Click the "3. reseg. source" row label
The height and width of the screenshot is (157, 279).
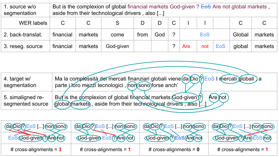[x=23, y=46]
